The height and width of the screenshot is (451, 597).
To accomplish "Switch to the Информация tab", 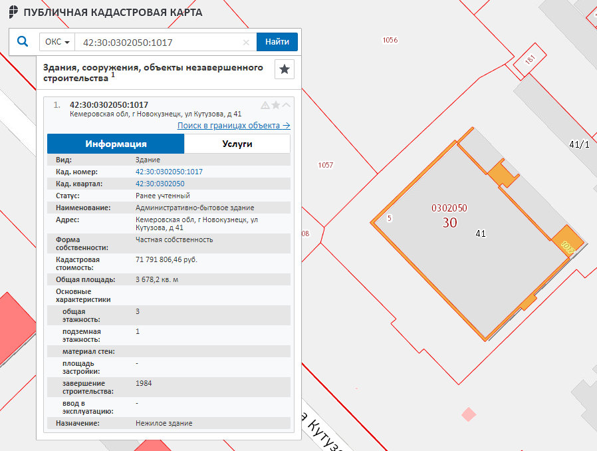I will click(116, 144).
